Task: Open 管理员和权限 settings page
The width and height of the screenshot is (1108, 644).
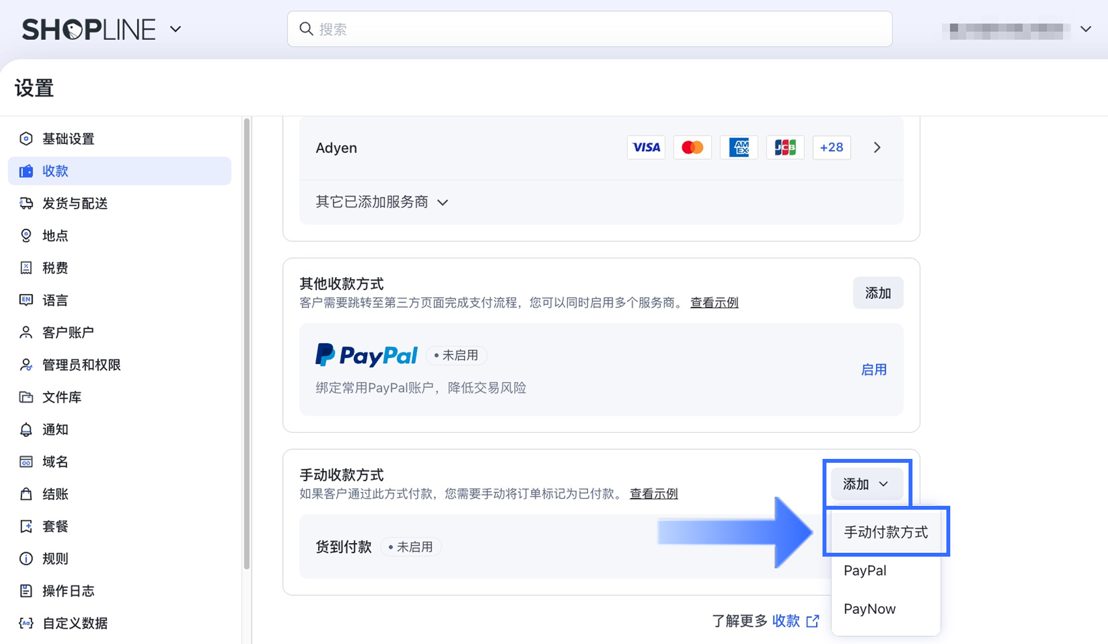Action: pos(120,365)
